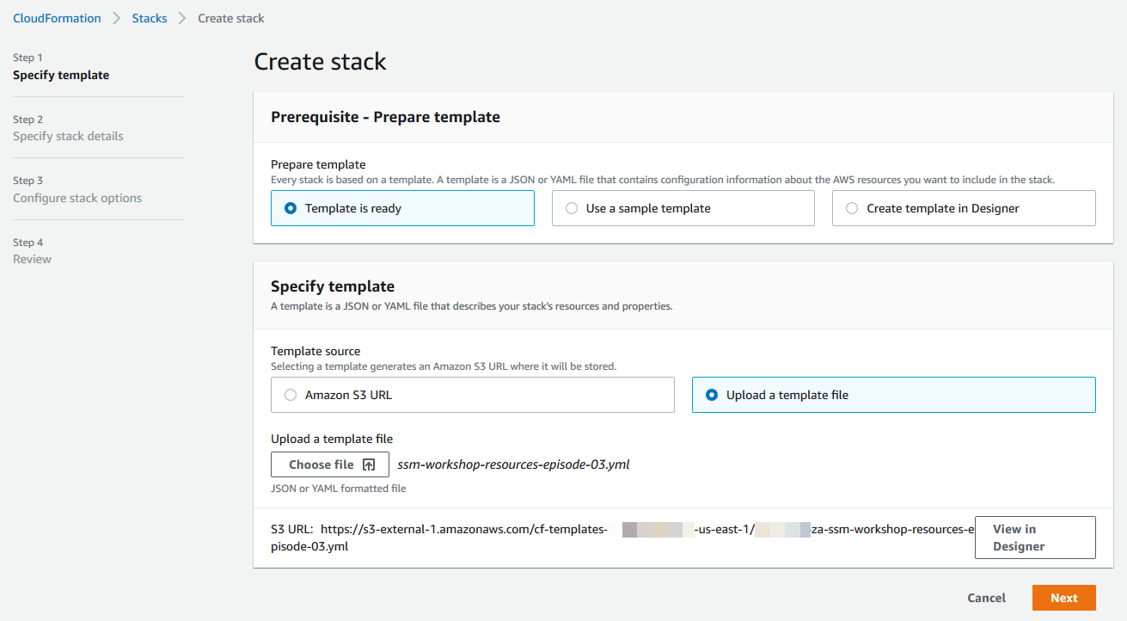This screenshot has height=621, width=1127.
Task: Click the Choose file button
Action: tap(330, 464)
